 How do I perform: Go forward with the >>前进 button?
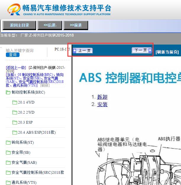tap(76, 25)
